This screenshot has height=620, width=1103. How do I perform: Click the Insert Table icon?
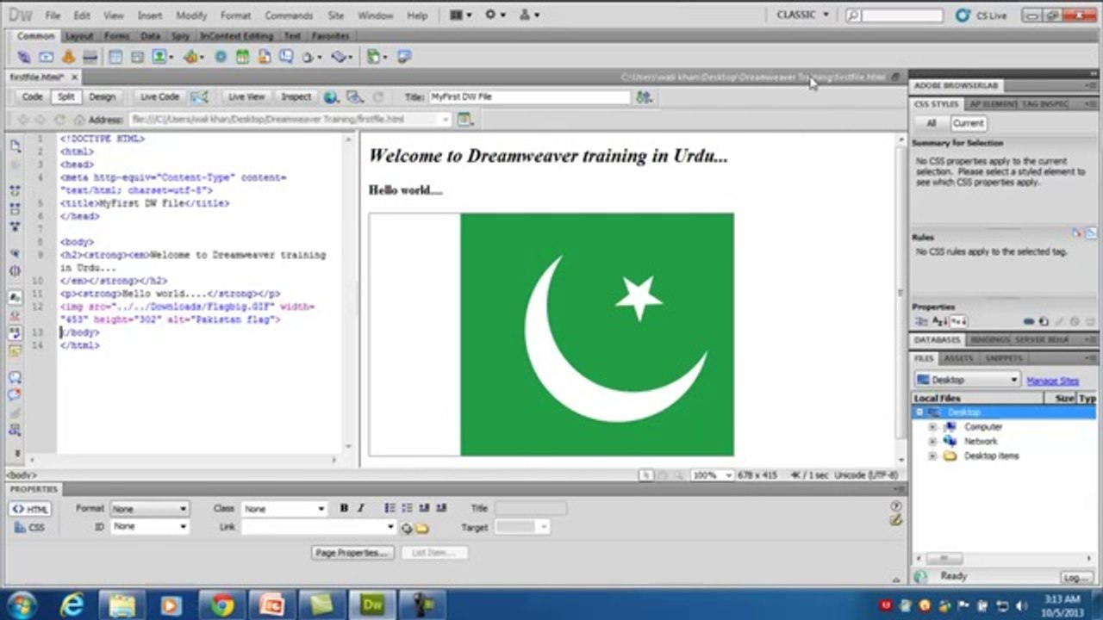(x=115, y=57)
